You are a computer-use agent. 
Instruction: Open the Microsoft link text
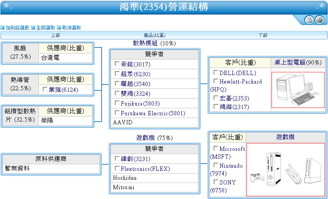pyautogui.click(x=232, y=149)
